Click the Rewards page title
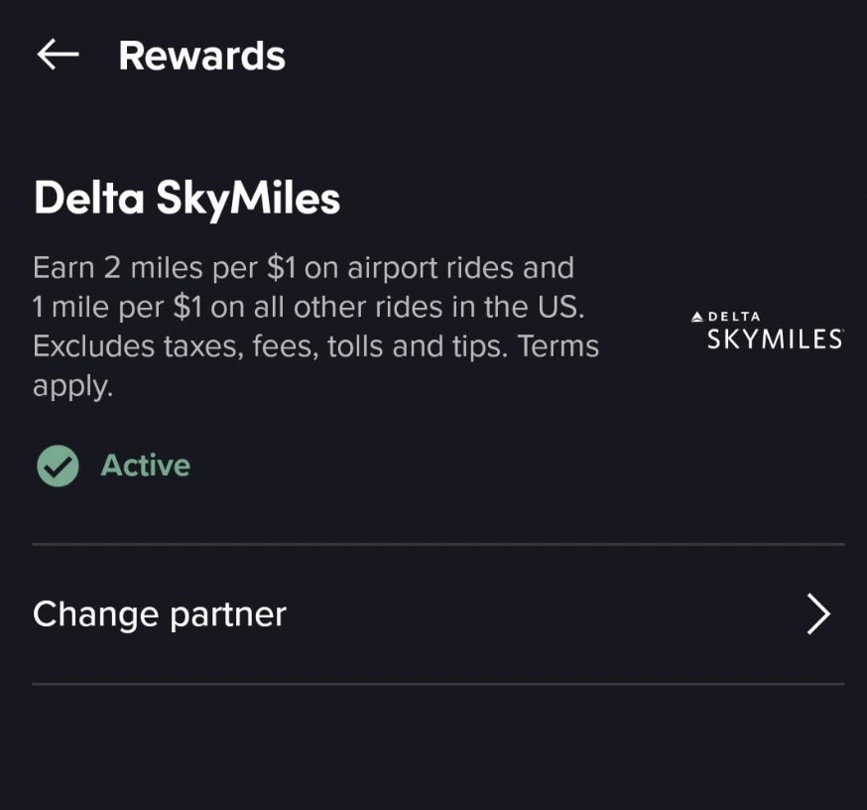This screenshot has width=867, height=810. [x=201, y=56]
